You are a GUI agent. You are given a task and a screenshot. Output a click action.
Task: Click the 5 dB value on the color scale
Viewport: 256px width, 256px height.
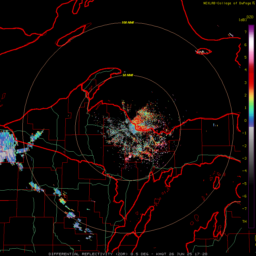click(x=245, y=57)
